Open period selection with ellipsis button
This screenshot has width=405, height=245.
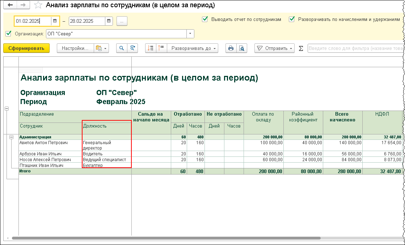pyautogui.click(x=122, y=21)
